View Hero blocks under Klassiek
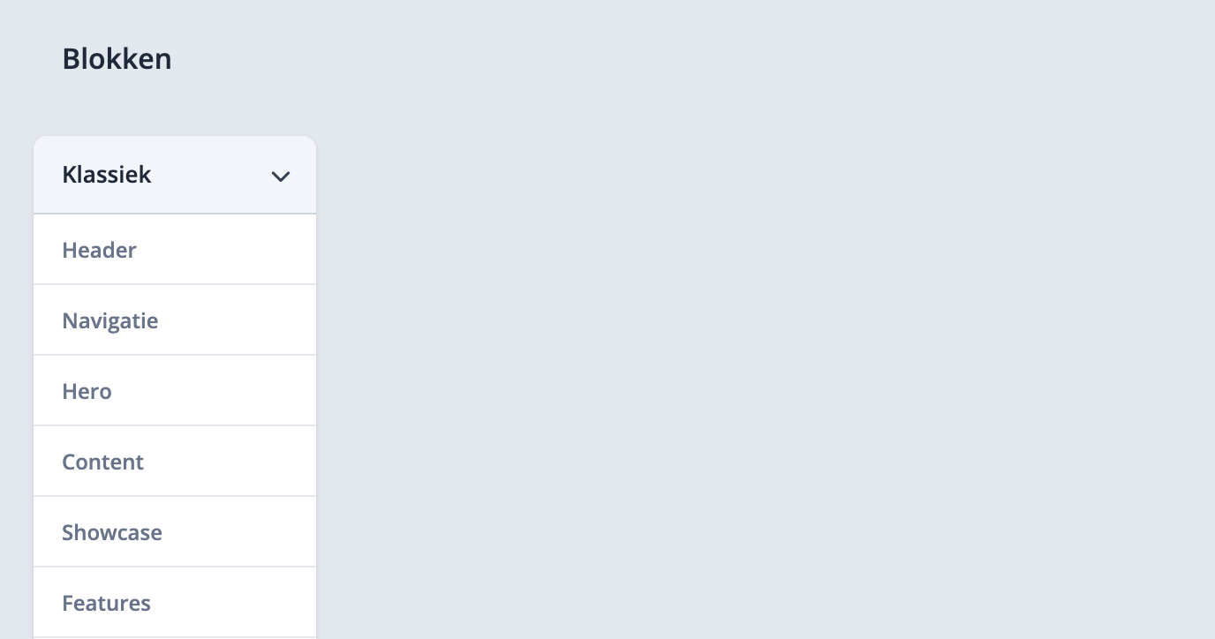Viewport: 1215px width, 639px height. [175, 391]
